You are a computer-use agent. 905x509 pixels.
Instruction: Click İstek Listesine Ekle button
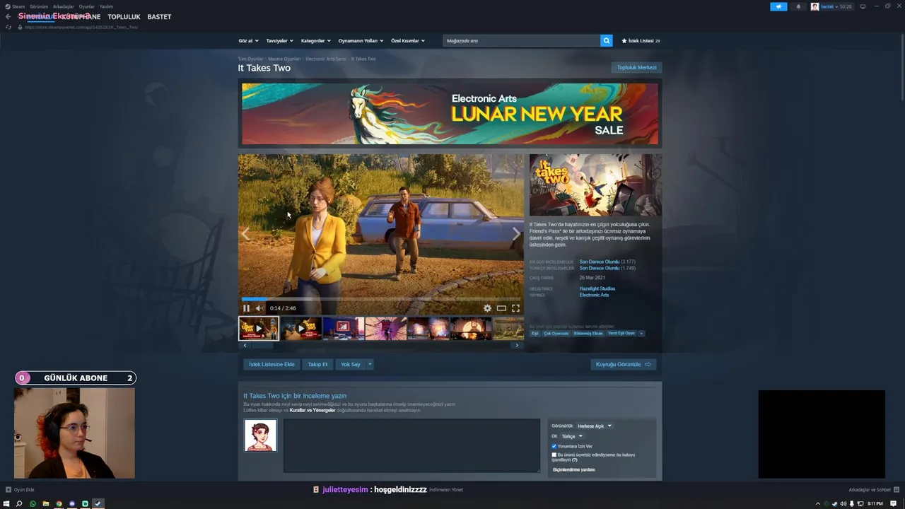271,364
